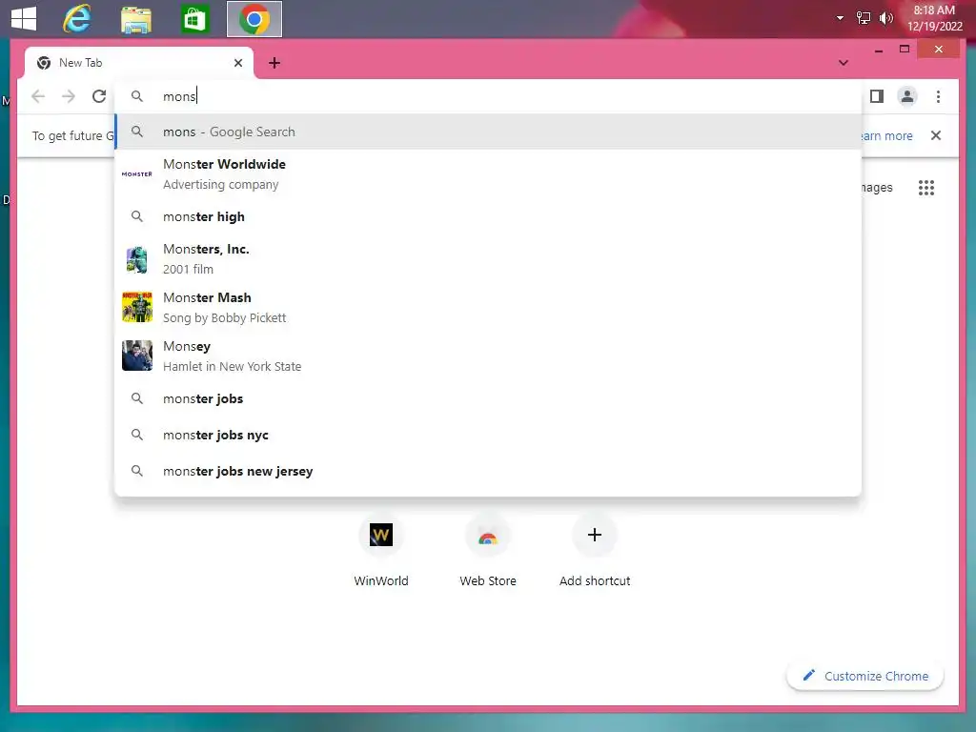Viewport: 976px width, 732px height.
Task: Click Add shortcut button
Action: 595,551
